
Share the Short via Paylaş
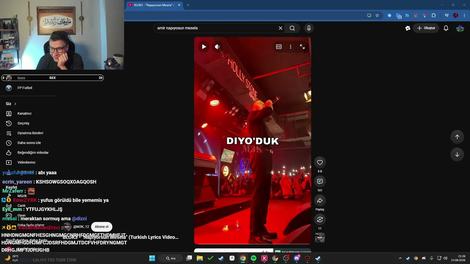(x=320, y=201)
